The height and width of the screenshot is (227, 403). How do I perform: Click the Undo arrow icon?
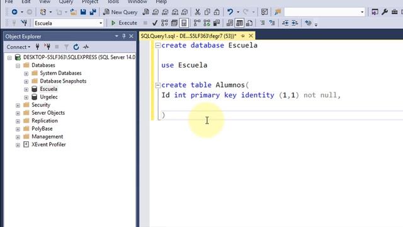coord(230,12)
